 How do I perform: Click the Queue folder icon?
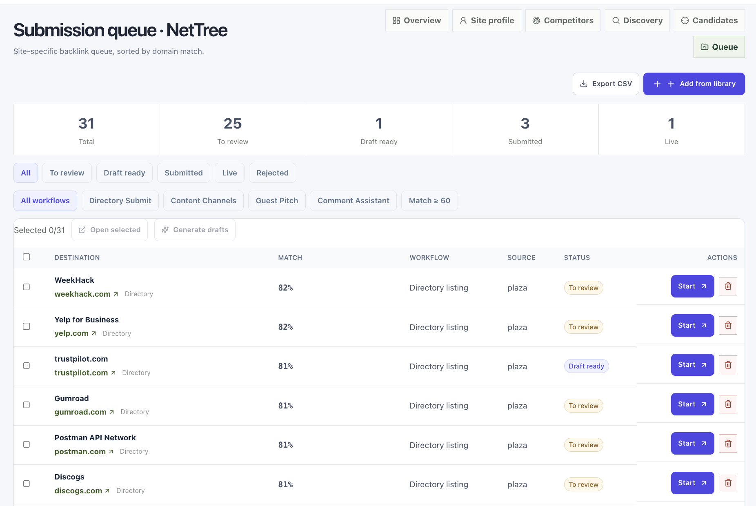click(705, 47)
